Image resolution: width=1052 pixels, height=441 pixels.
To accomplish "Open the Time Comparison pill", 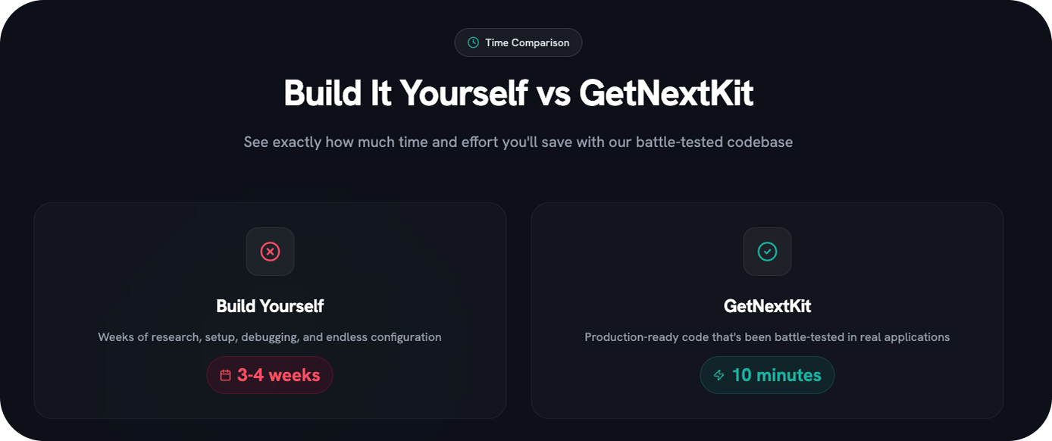I will tap(518, 42).
